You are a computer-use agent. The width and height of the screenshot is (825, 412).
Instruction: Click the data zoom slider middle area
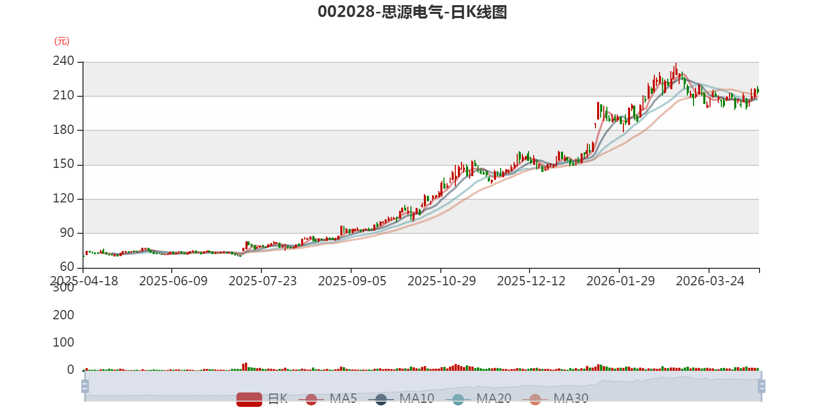point(423,386)
